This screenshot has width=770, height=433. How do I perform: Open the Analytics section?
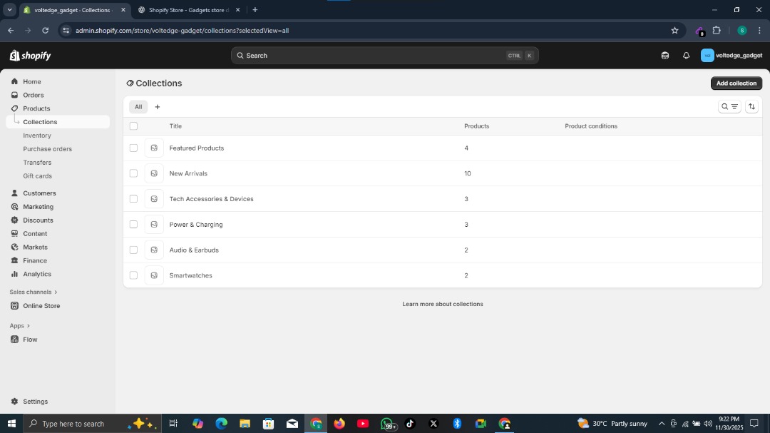pyautogui.click(x=36, y=274)
